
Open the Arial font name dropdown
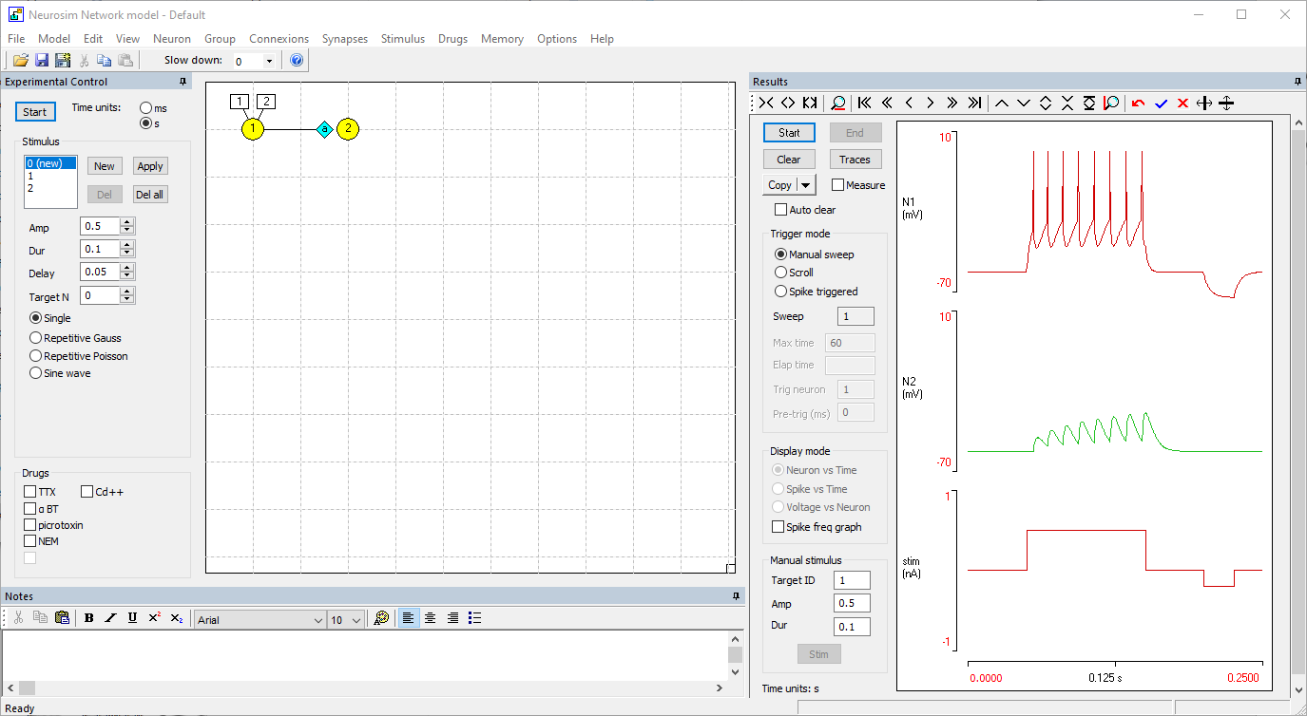(x=317, y=620)
